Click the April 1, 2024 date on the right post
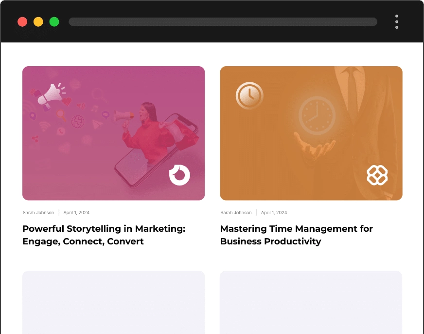Screen dimensions: 424x334 (274, 212)
